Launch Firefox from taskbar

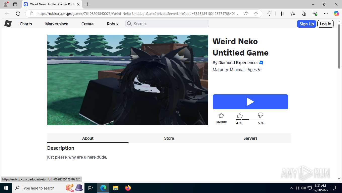128,188
